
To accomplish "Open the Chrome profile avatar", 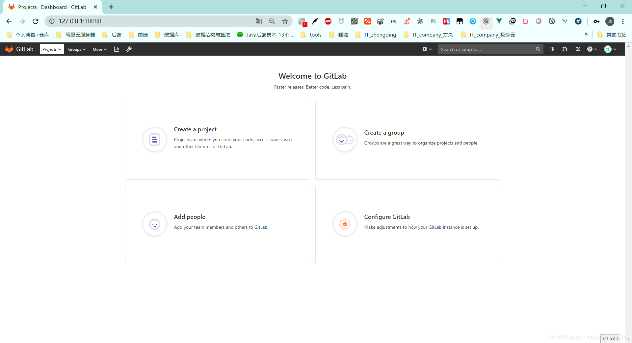I will pos(610,21).
